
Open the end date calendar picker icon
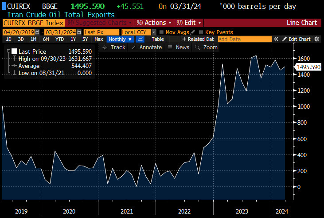tap(79, 32)
